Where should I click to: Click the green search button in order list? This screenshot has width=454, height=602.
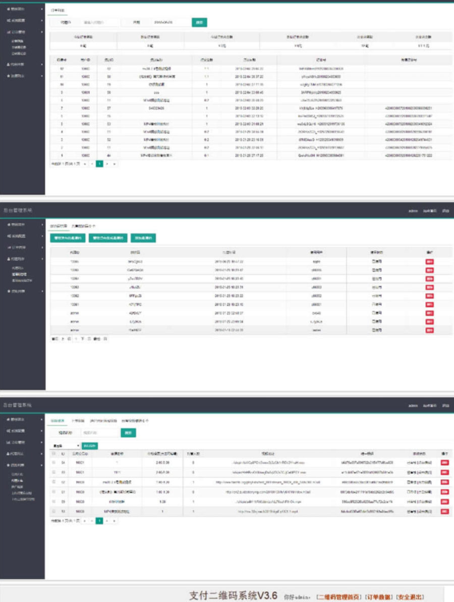pyautogui.click(x=199, y=23)
